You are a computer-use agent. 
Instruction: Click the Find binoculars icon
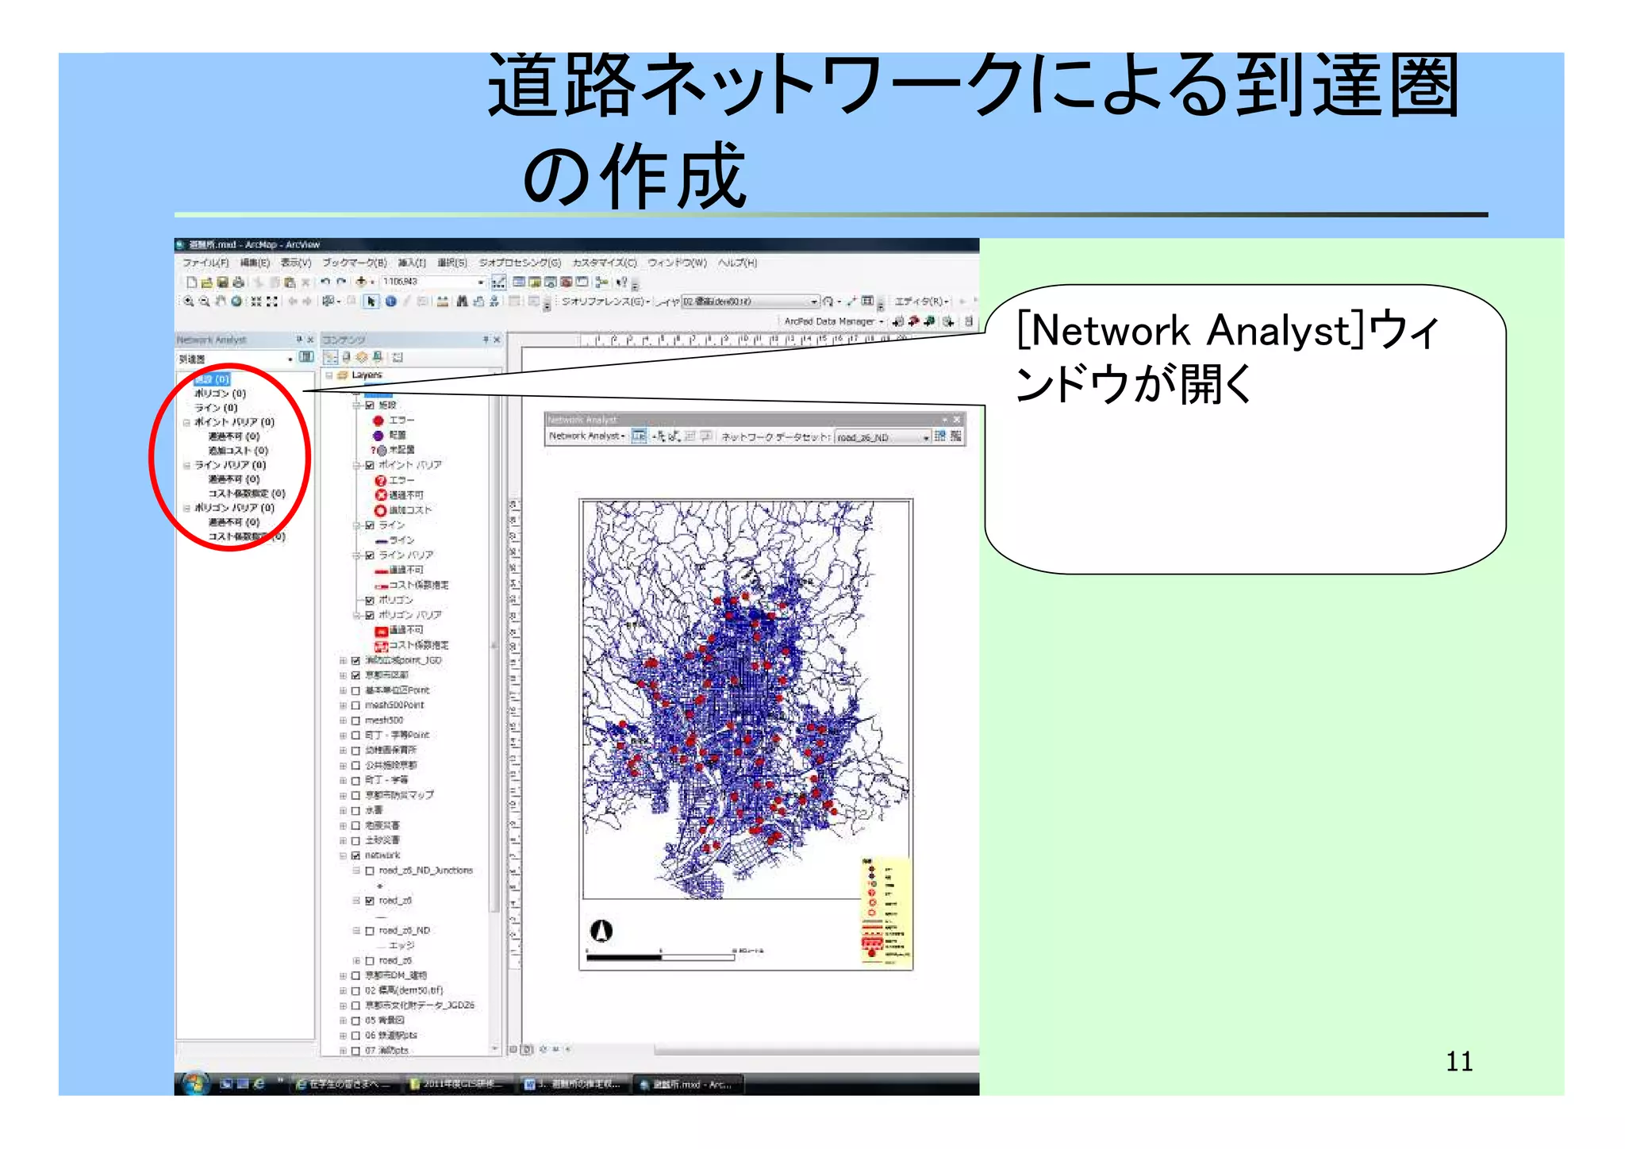[x=461, y=302]
